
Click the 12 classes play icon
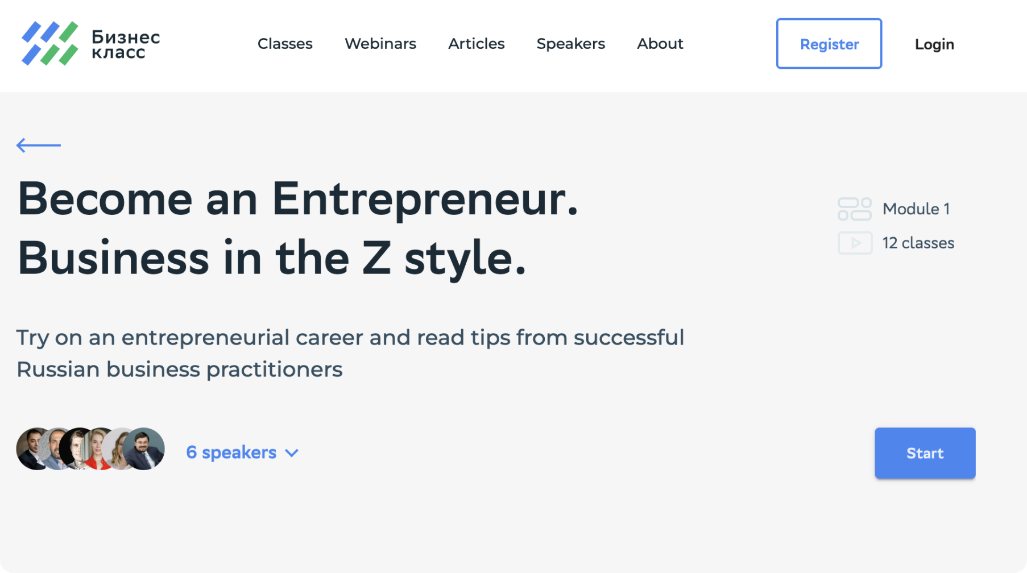(854, 243)
